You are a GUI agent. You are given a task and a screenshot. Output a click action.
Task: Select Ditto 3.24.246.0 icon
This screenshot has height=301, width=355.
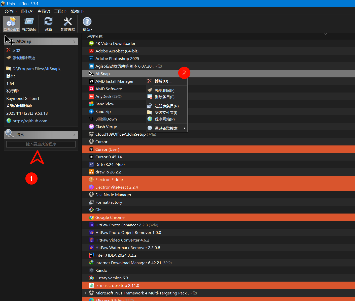(91, 164)
